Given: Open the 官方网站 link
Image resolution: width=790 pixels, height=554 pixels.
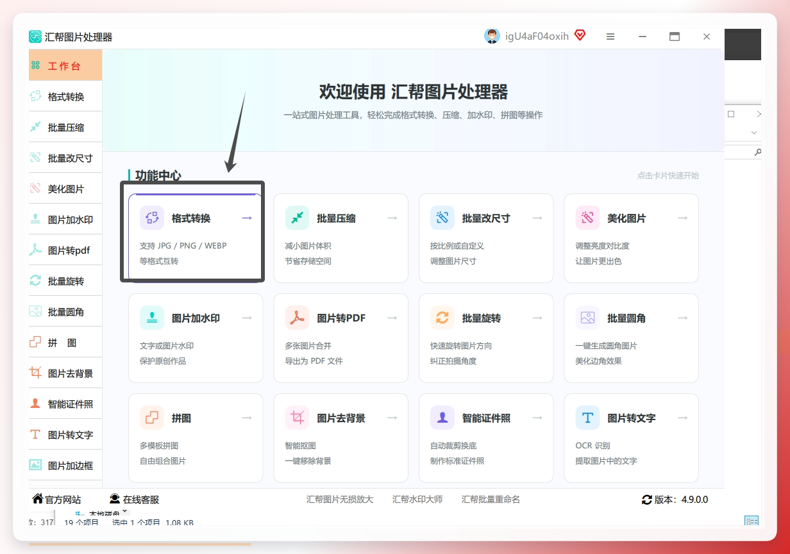Looking at the screenshot, I should (x=56, y=500).
